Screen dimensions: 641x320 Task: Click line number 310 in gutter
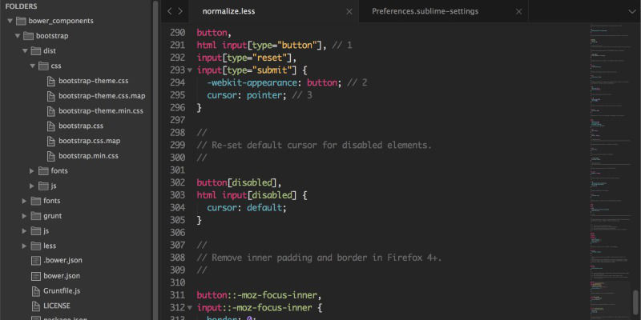[x=177, y=282]
